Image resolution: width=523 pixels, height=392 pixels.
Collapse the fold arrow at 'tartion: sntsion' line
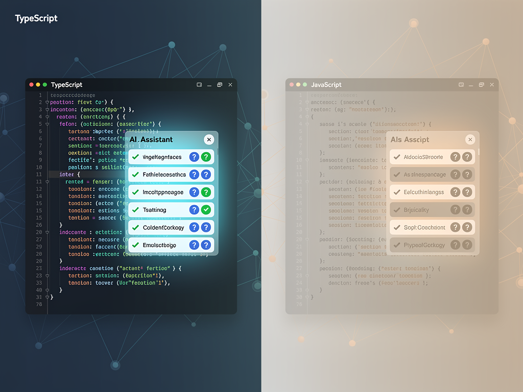point(47,276)
